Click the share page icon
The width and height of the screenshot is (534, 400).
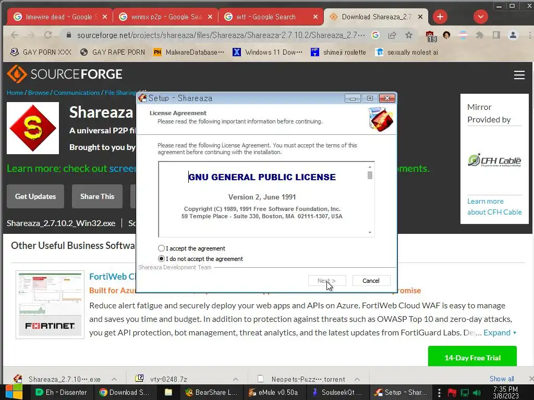coord(392,35)
